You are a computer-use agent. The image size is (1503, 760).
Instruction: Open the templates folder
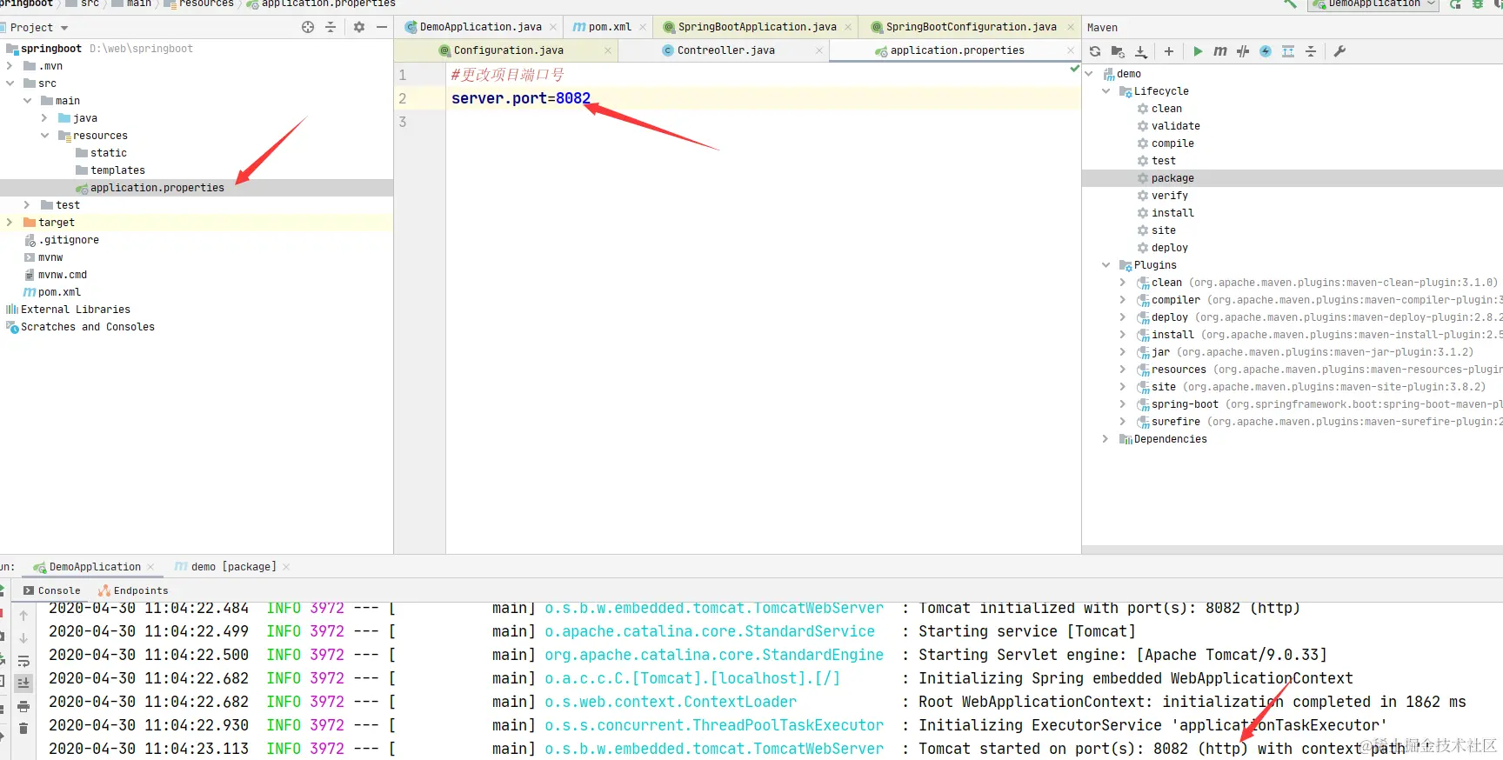coord(117,170)
